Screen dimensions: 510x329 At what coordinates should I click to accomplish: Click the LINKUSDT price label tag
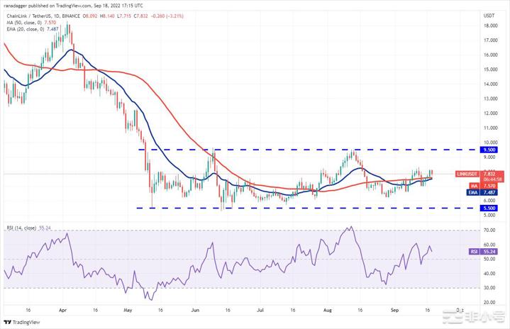pos(488,174)
